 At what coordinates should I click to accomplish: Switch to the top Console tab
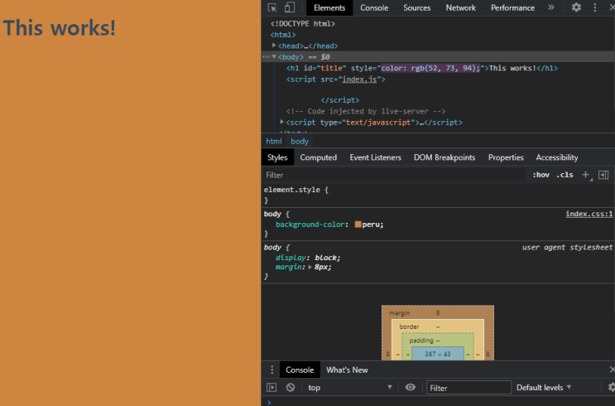374,7
